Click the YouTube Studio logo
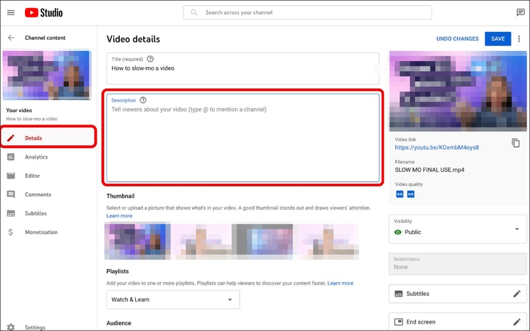The height and width of the screenshot is (331, 530). click(x=44, y=13)
